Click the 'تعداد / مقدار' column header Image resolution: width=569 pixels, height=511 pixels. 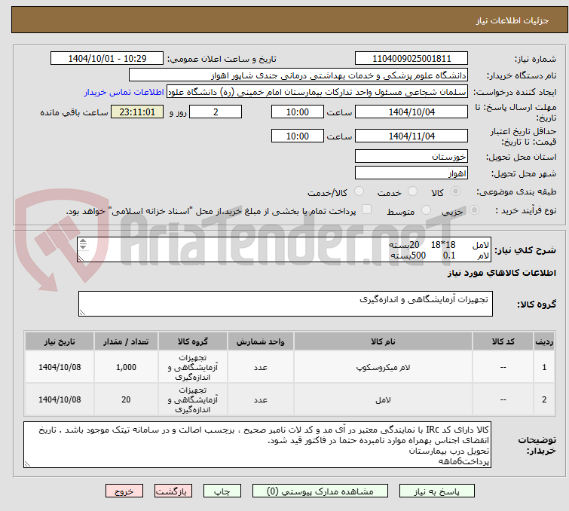(x=126, y=341)
